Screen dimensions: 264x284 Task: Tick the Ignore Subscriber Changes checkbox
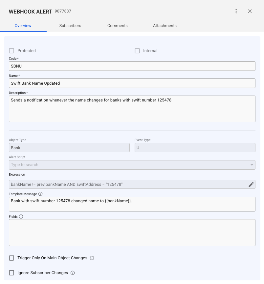tap(12, 273)
